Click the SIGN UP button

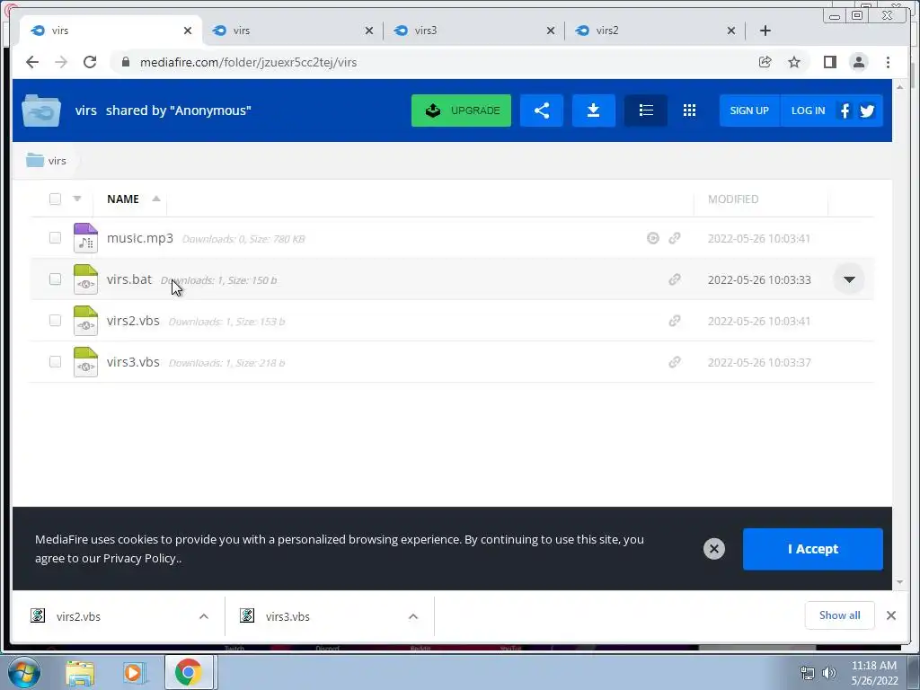(749, 111)
